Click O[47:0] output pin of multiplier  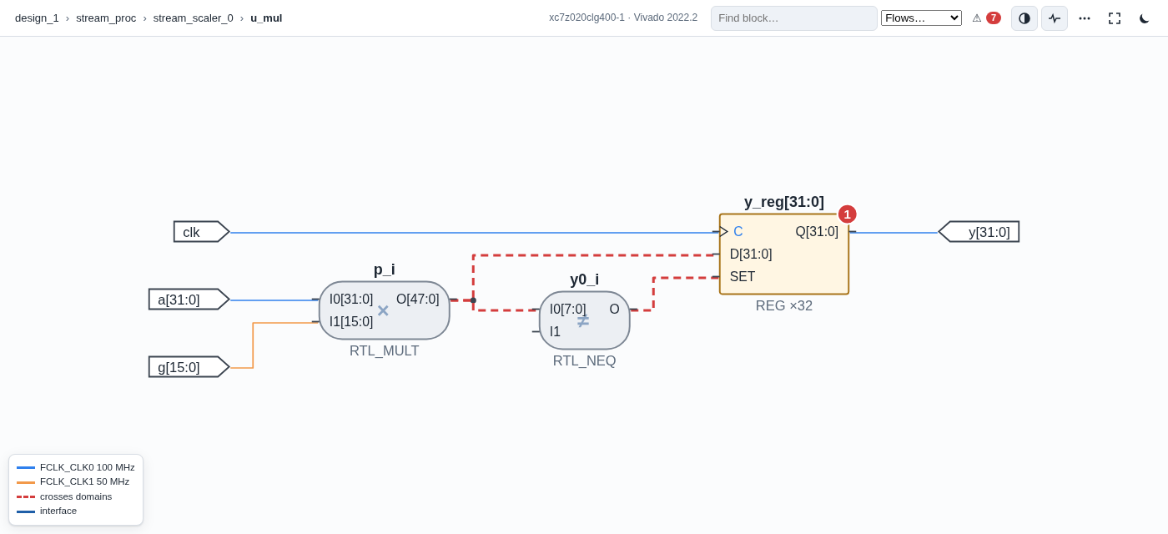(x=418, y=300)
